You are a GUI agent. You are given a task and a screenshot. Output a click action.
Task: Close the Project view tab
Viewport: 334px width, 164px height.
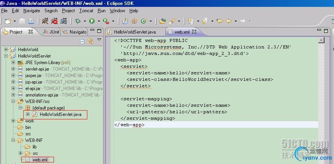[x=31, y=32]
